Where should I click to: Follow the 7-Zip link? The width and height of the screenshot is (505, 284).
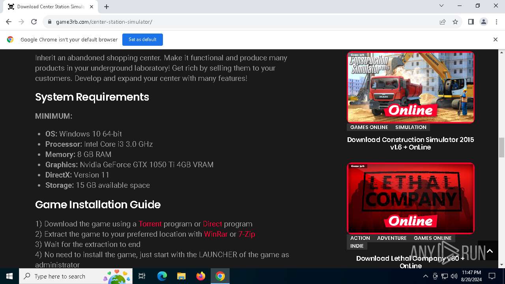247,234
